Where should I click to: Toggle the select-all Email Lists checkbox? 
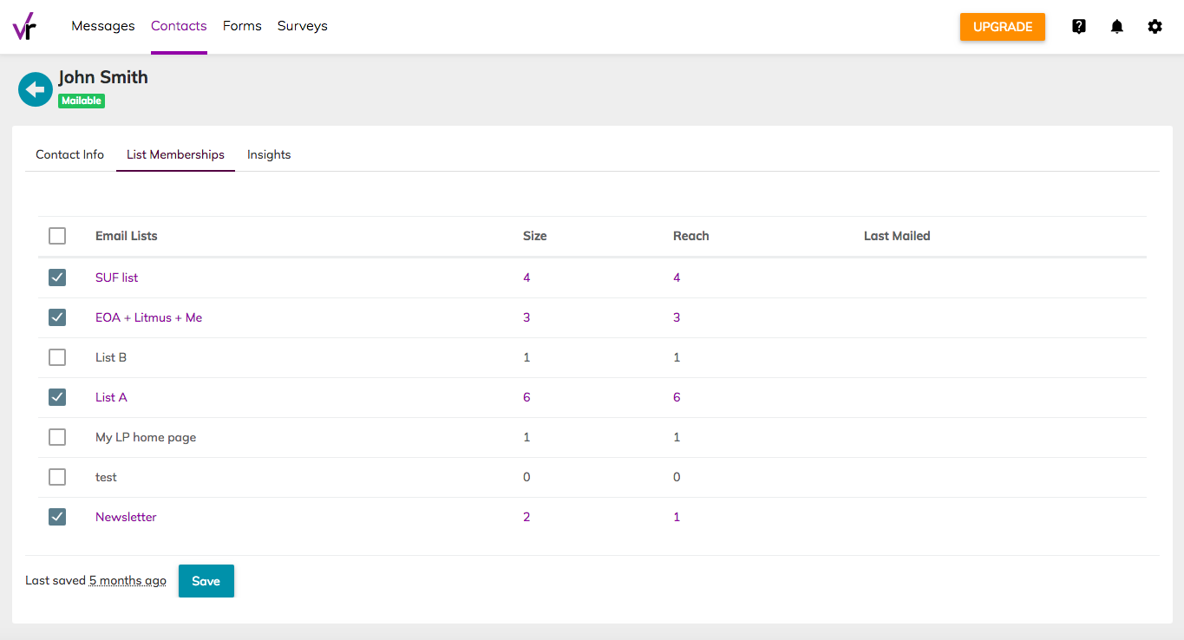tap(57, 236)
